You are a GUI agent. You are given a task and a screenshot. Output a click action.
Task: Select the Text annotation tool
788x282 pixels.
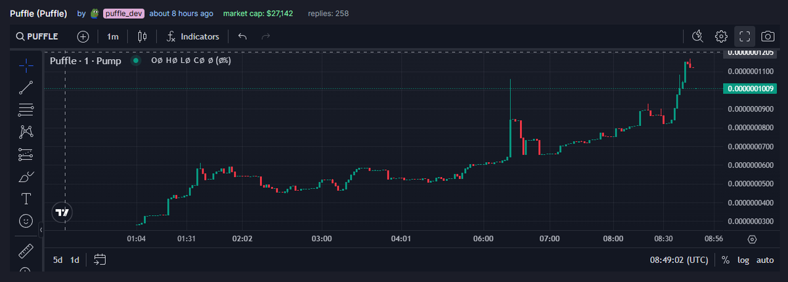(x=26, y=198)
